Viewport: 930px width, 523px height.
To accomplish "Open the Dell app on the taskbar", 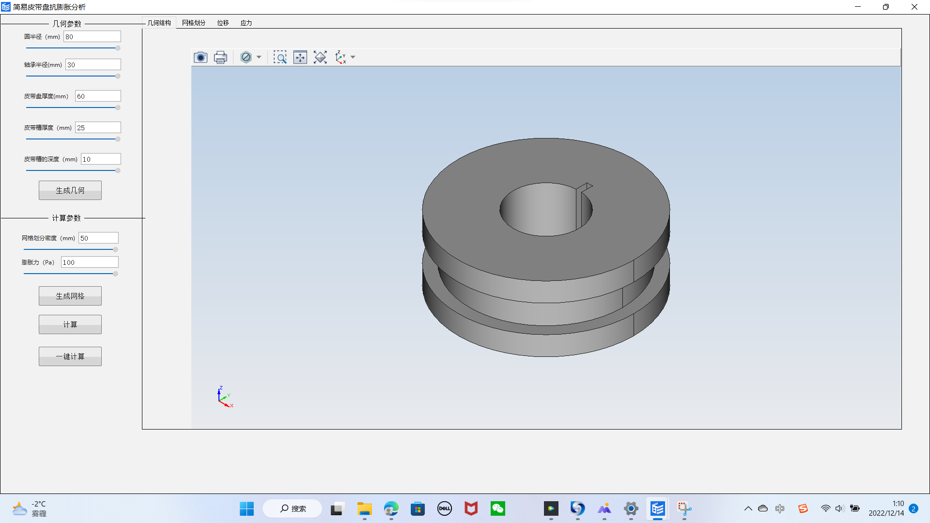I will pos(445,508).
